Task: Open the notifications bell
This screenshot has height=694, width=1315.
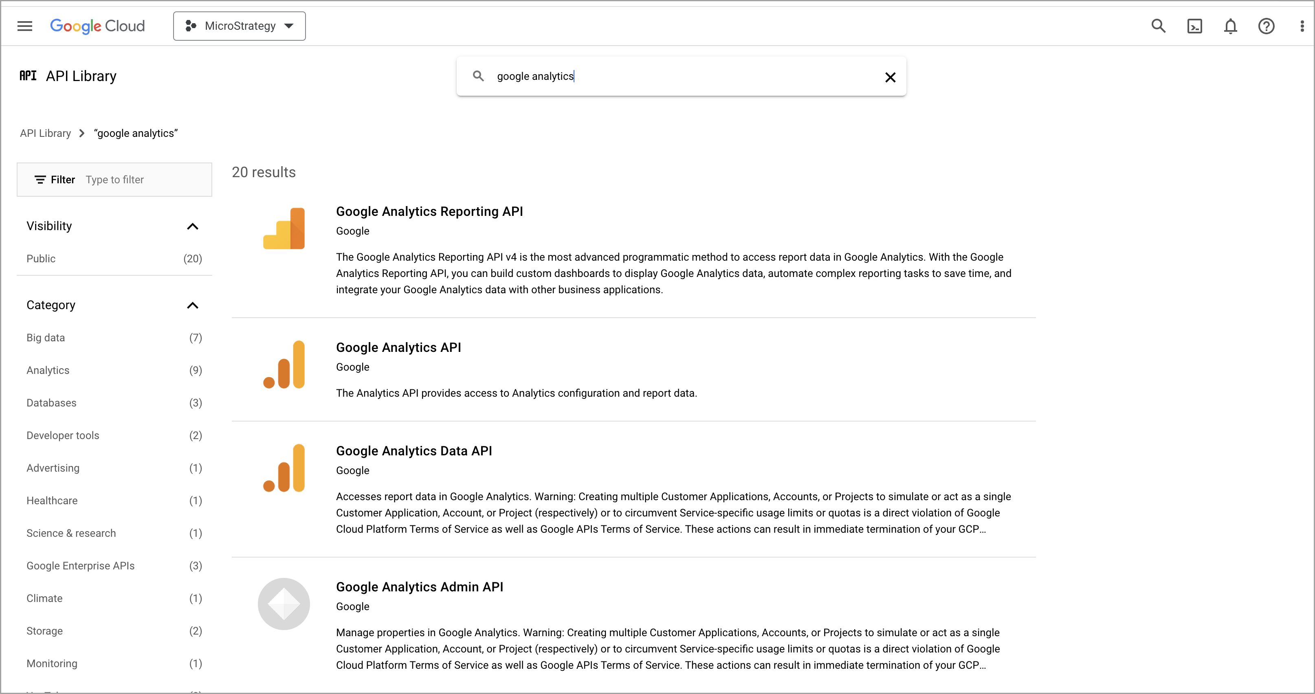Action: point(1230,26)
